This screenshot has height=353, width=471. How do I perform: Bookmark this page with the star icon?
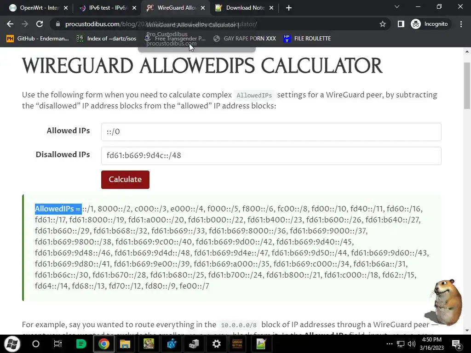pyautogui.click(x=382, y=24)
